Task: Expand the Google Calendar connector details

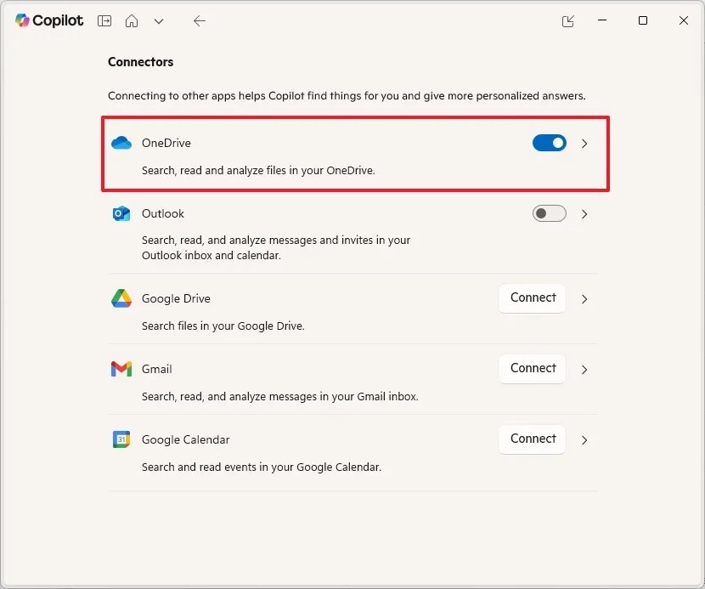Action: 584,439
